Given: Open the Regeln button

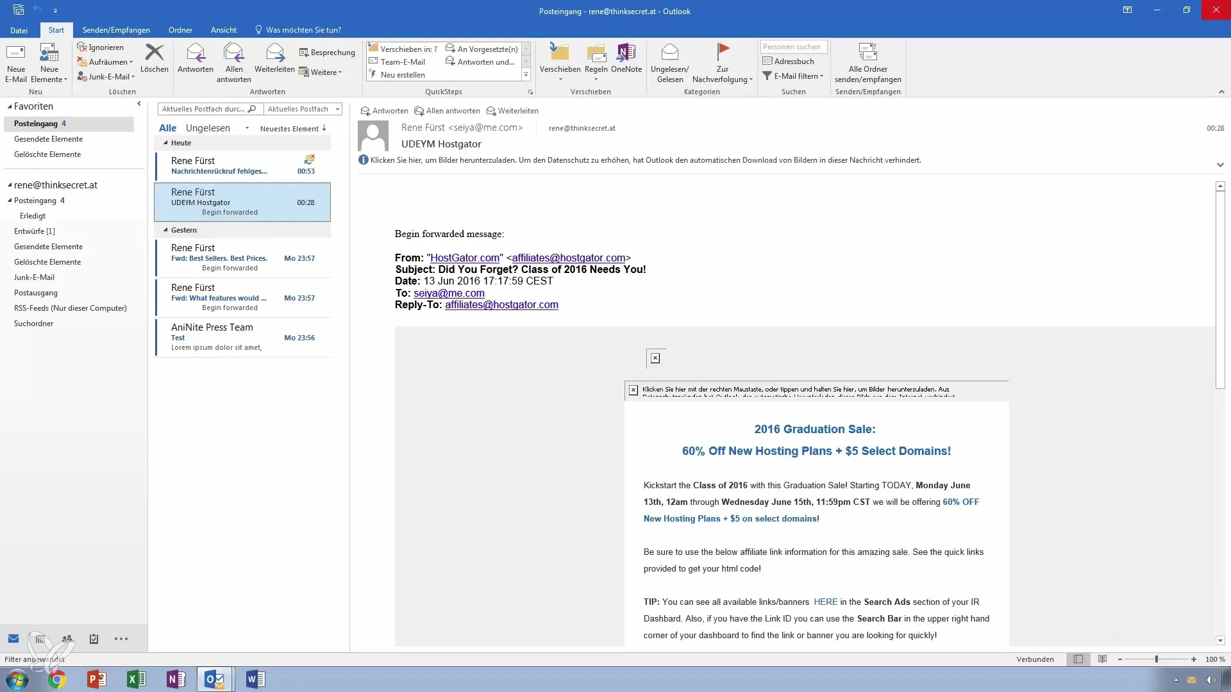Looking at the screenshot, I should pos(596,62).
